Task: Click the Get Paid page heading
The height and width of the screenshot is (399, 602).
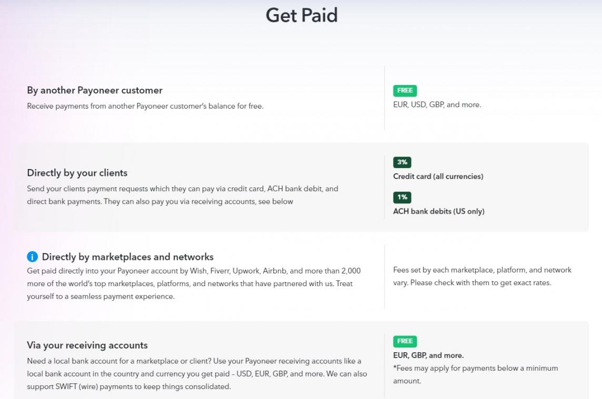Action: pyautogui.click(x=301, y=15)
